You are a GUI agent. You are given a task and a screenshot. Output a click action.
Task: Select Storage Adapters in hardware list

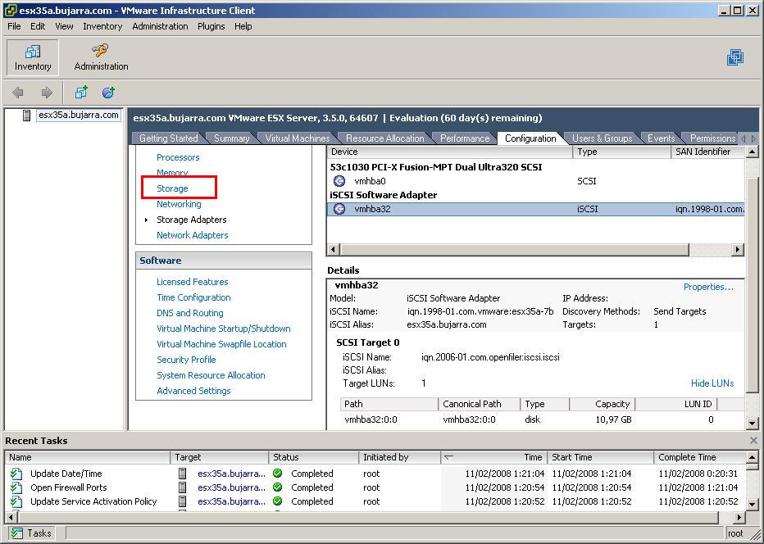(x=192, y=220)
